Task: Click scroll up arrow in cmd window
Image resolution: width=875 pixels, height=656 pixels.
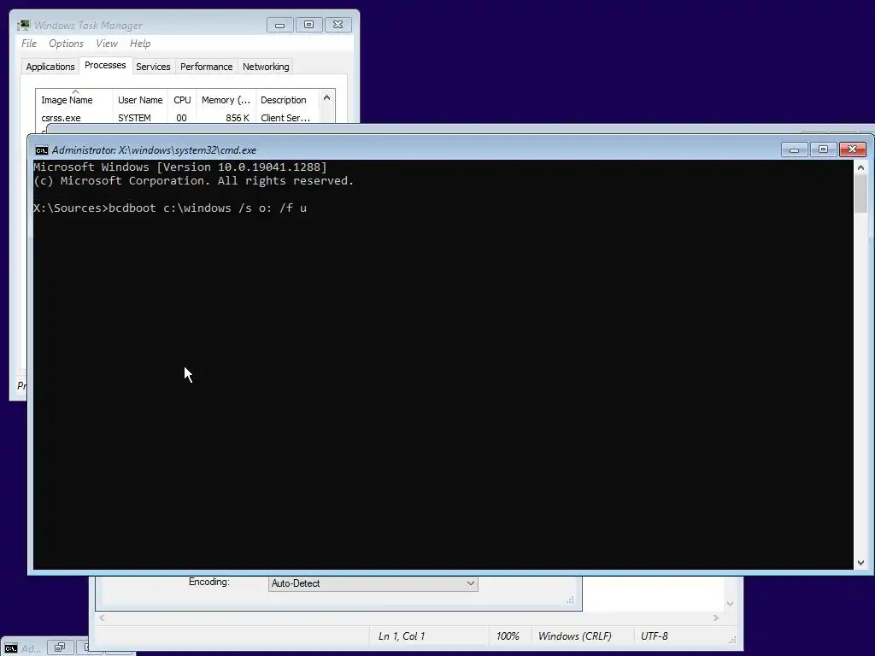Action: point(860,167)
